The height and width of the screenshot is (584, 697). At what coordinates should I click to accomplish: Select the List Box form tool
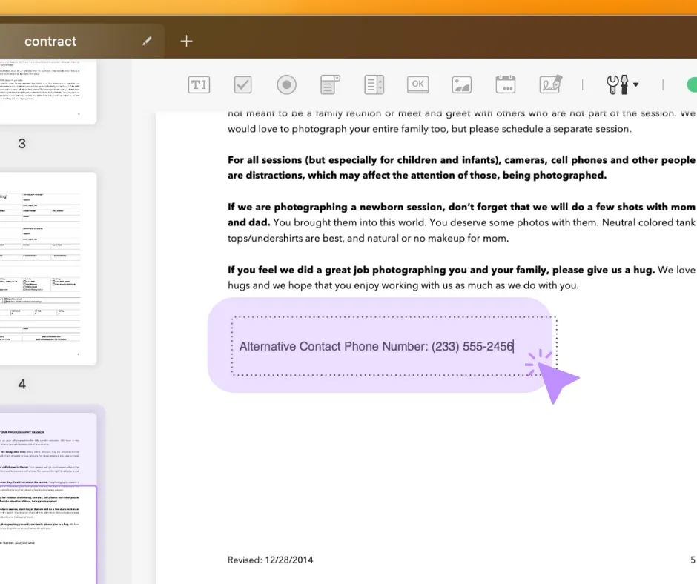point(374,84)
